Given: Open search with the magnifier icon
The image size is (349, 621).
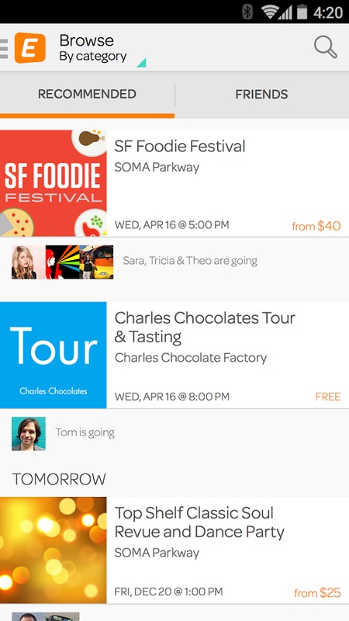Looking at the screenshot, I should (325, 47).
